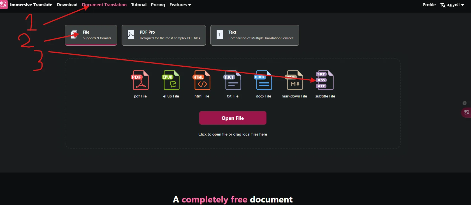471x205 pixels.
Task: Click the Open File button
Action: coord(233,118)
